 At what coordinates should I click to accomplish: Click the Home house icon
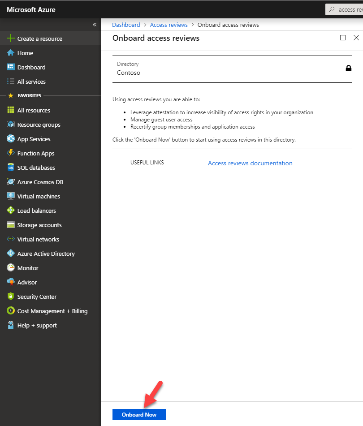[11, 53]
